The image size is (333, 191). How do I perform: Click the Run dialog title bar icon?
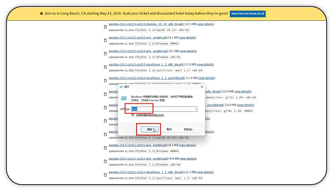coord(121,87)
